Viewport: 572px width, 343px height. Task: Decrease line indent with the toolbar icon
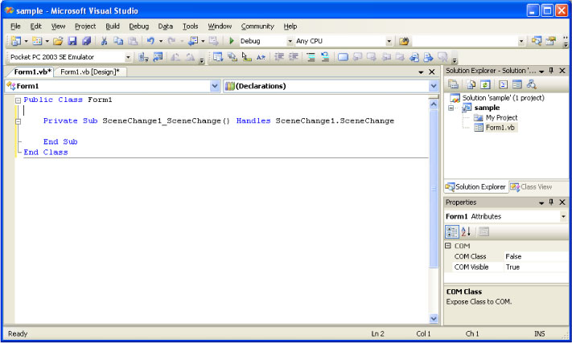click(x=279, y=57)
